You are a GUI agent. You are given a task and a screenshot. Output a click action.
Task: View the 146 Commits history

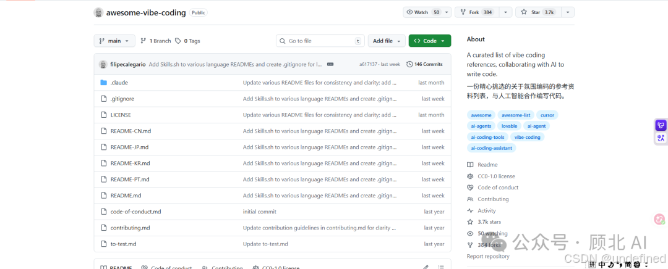pyautogui.click(x=424, y=64)
